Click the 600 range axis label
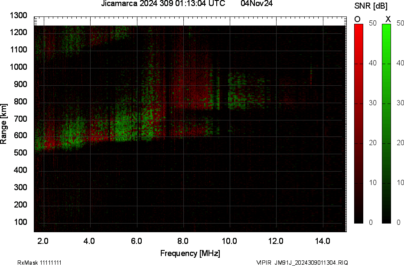404x266 pixels. click(x=20, y=136)
